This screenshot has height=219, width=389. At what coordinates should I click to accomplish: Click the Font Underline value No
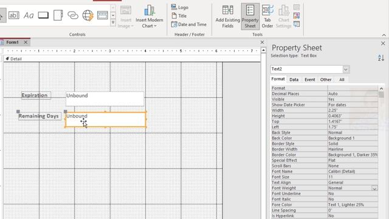(353, 193)
